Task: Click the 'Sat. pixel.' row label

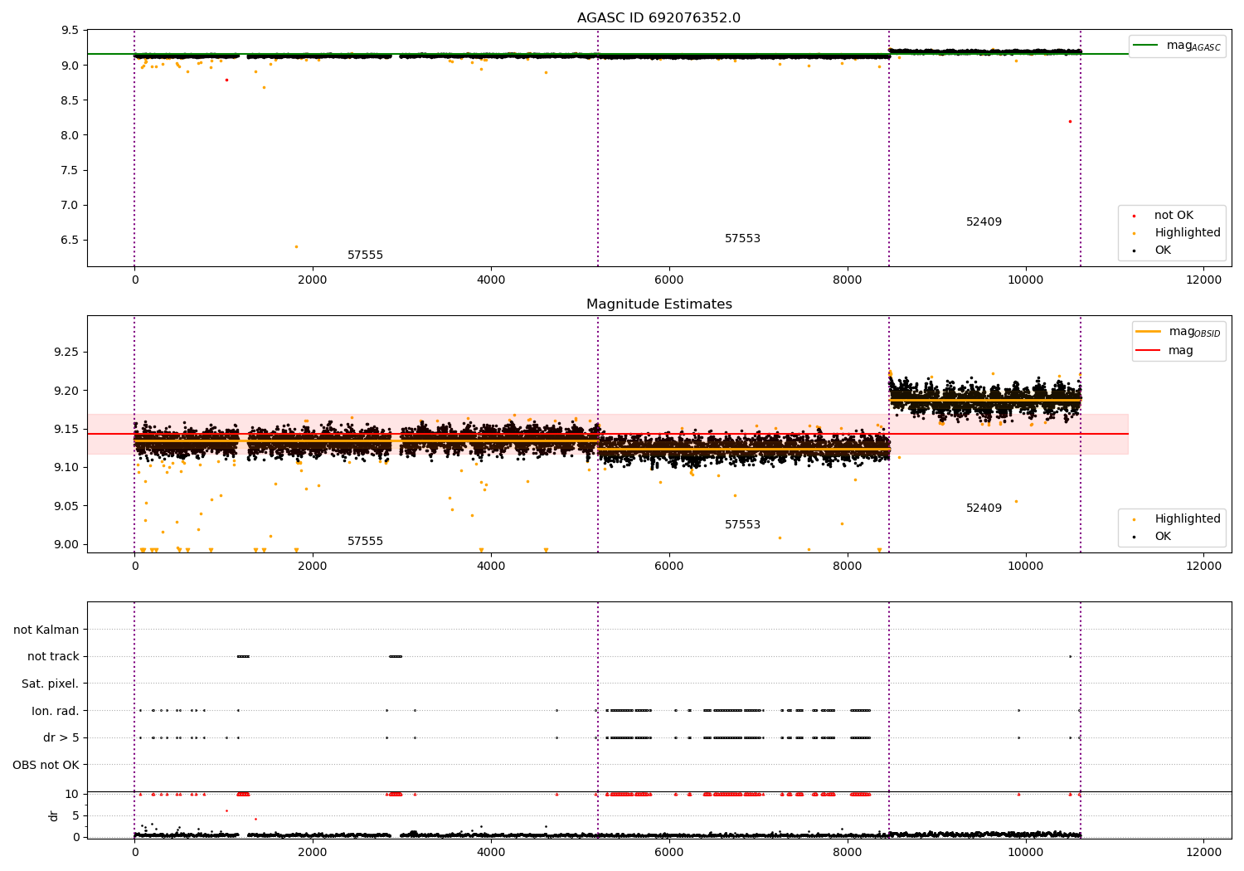Action: pyautogui.click(x=51, y=684)
